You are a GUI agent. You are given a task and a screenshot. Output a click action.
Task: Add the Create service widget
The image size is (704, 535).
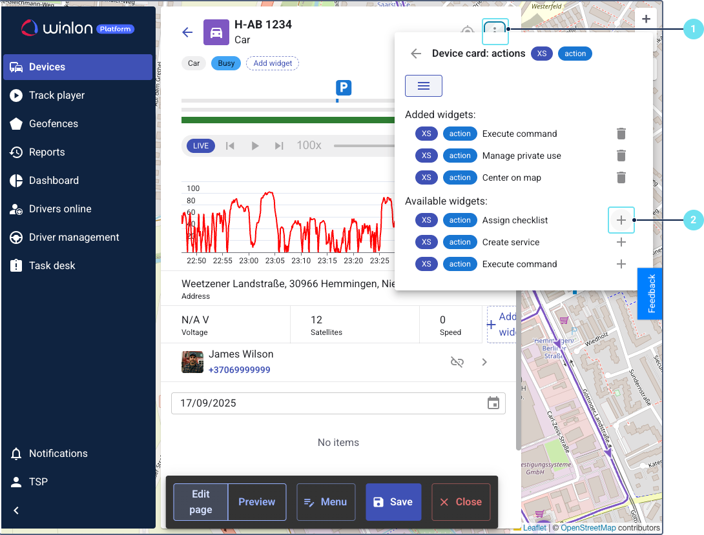[621, 242]
